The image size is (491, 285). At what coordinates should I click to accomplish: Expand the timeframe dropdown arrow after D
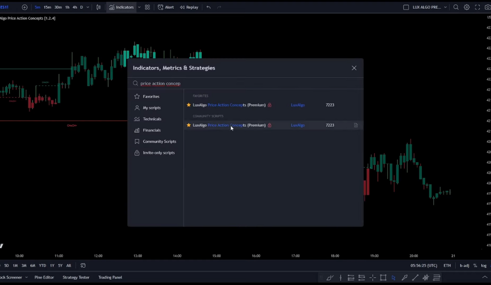point(87,7)
